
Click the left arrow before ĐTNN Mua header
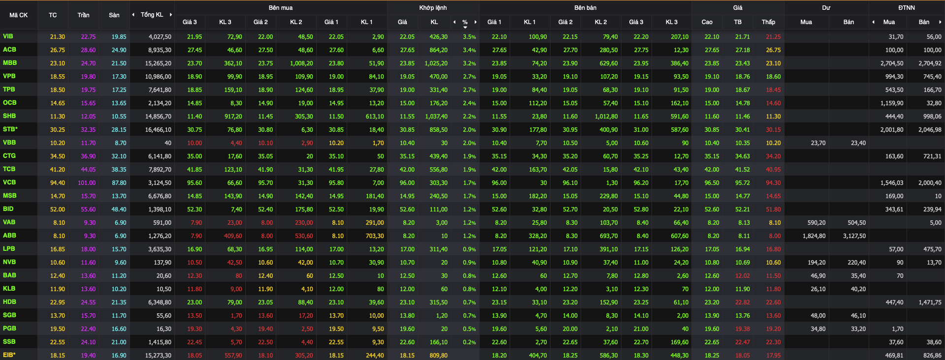point(873,22)
